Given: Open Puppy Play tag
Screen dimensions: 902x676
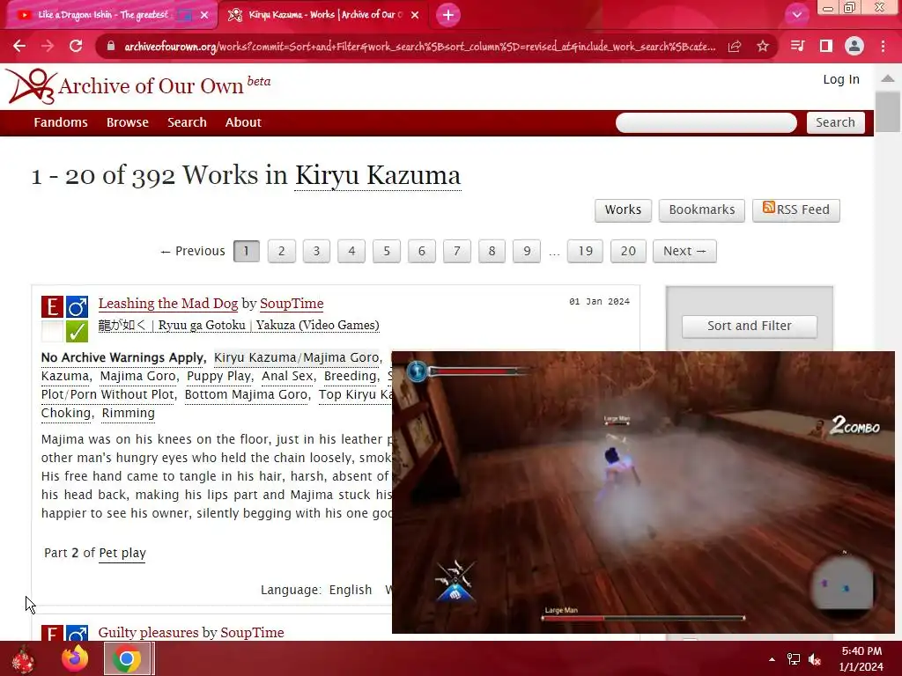Looking at the screenshot, I should [x=218, y=376].
